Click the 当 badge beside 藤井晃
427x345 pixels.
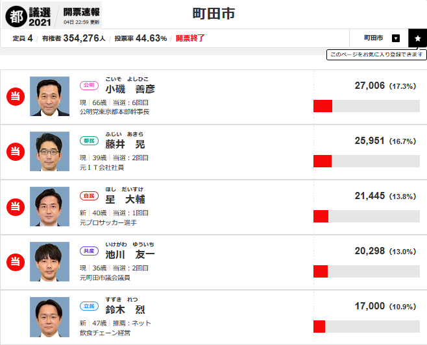15,152
